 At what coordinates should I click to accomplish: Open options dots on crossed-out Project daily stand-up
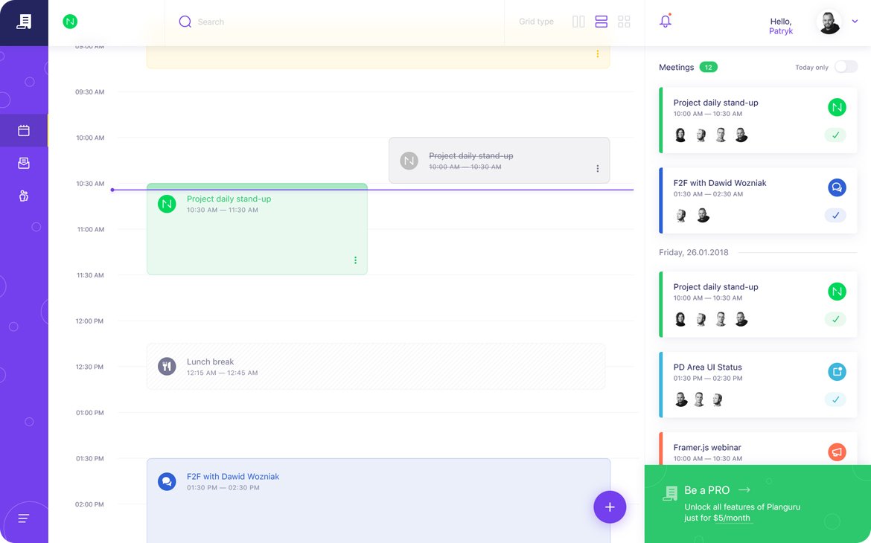pyautogui.click(x=598, y=168)
